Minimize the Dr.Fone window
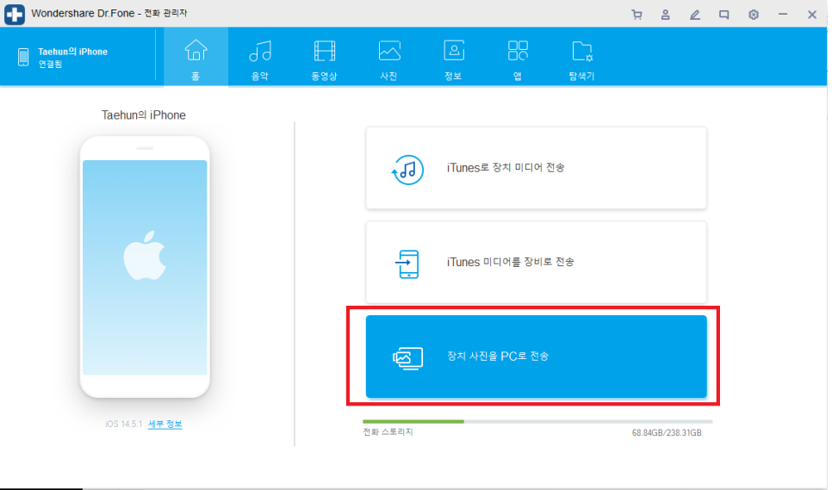The image size is (832, 490). coord(783,15)
